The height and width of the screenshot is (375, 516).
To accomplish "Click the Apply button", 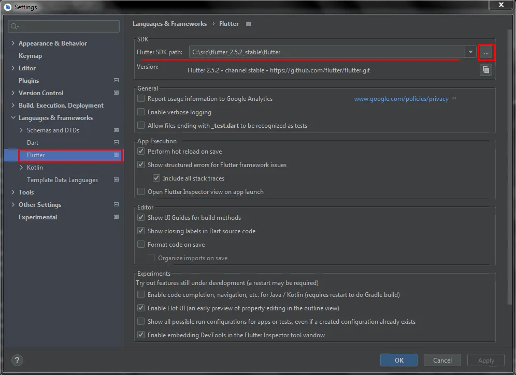I will [486, 360].
